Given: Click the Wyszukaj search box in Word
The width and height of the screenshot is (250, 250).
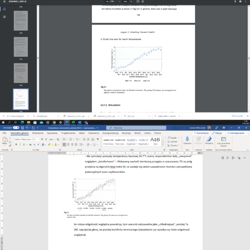Looking at the screenshot, I should coord(136,128).
